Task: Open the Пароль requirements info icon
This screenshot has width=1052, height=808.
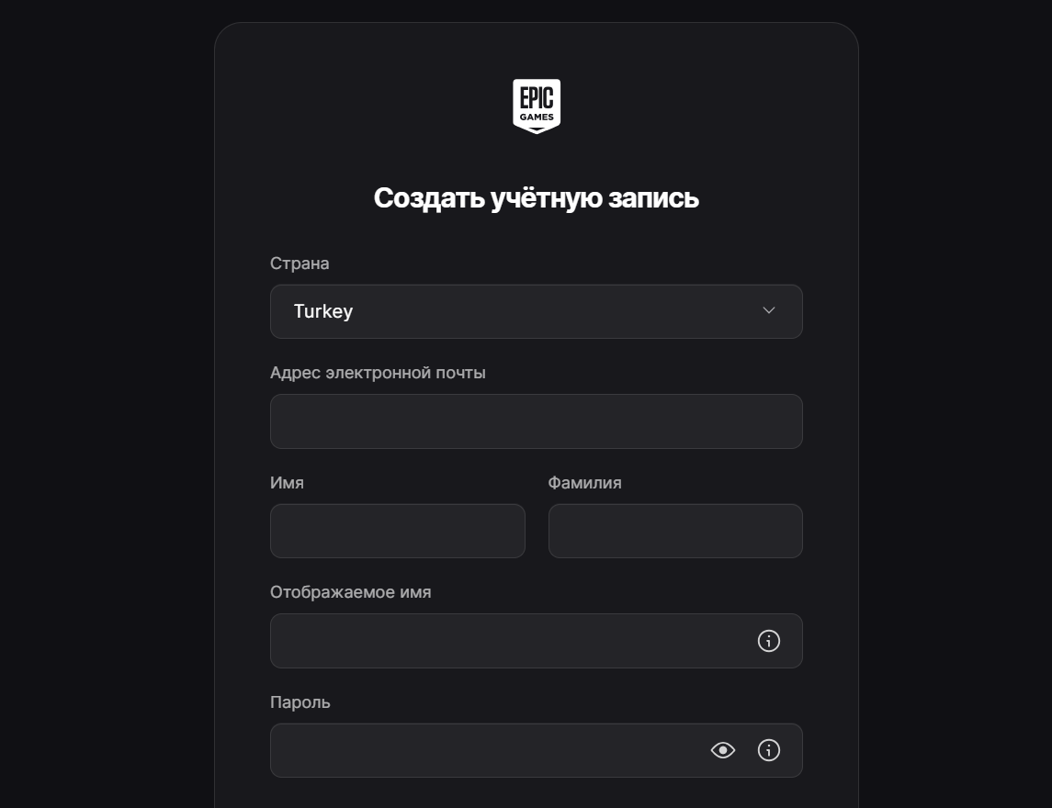Action: (x=768, y=749)
